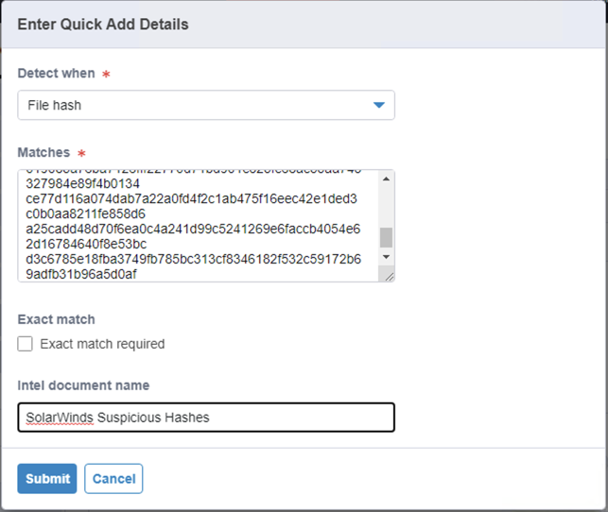Click hash line starting ce77d116a074dab7
The image size is (608, 512).
(x=191, y=198)
